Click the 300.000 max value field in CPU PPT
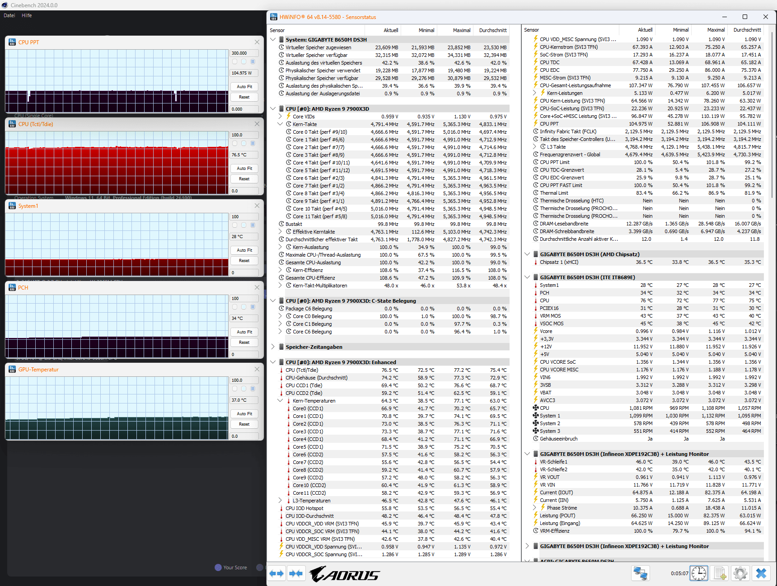Viewport: 777px width, 586px height. (x=244, y=53)
